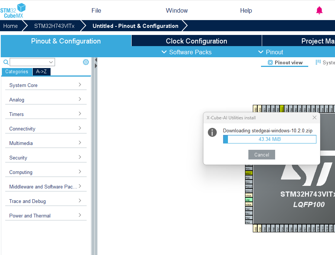Expand the Connectivity category

point(46,129)
